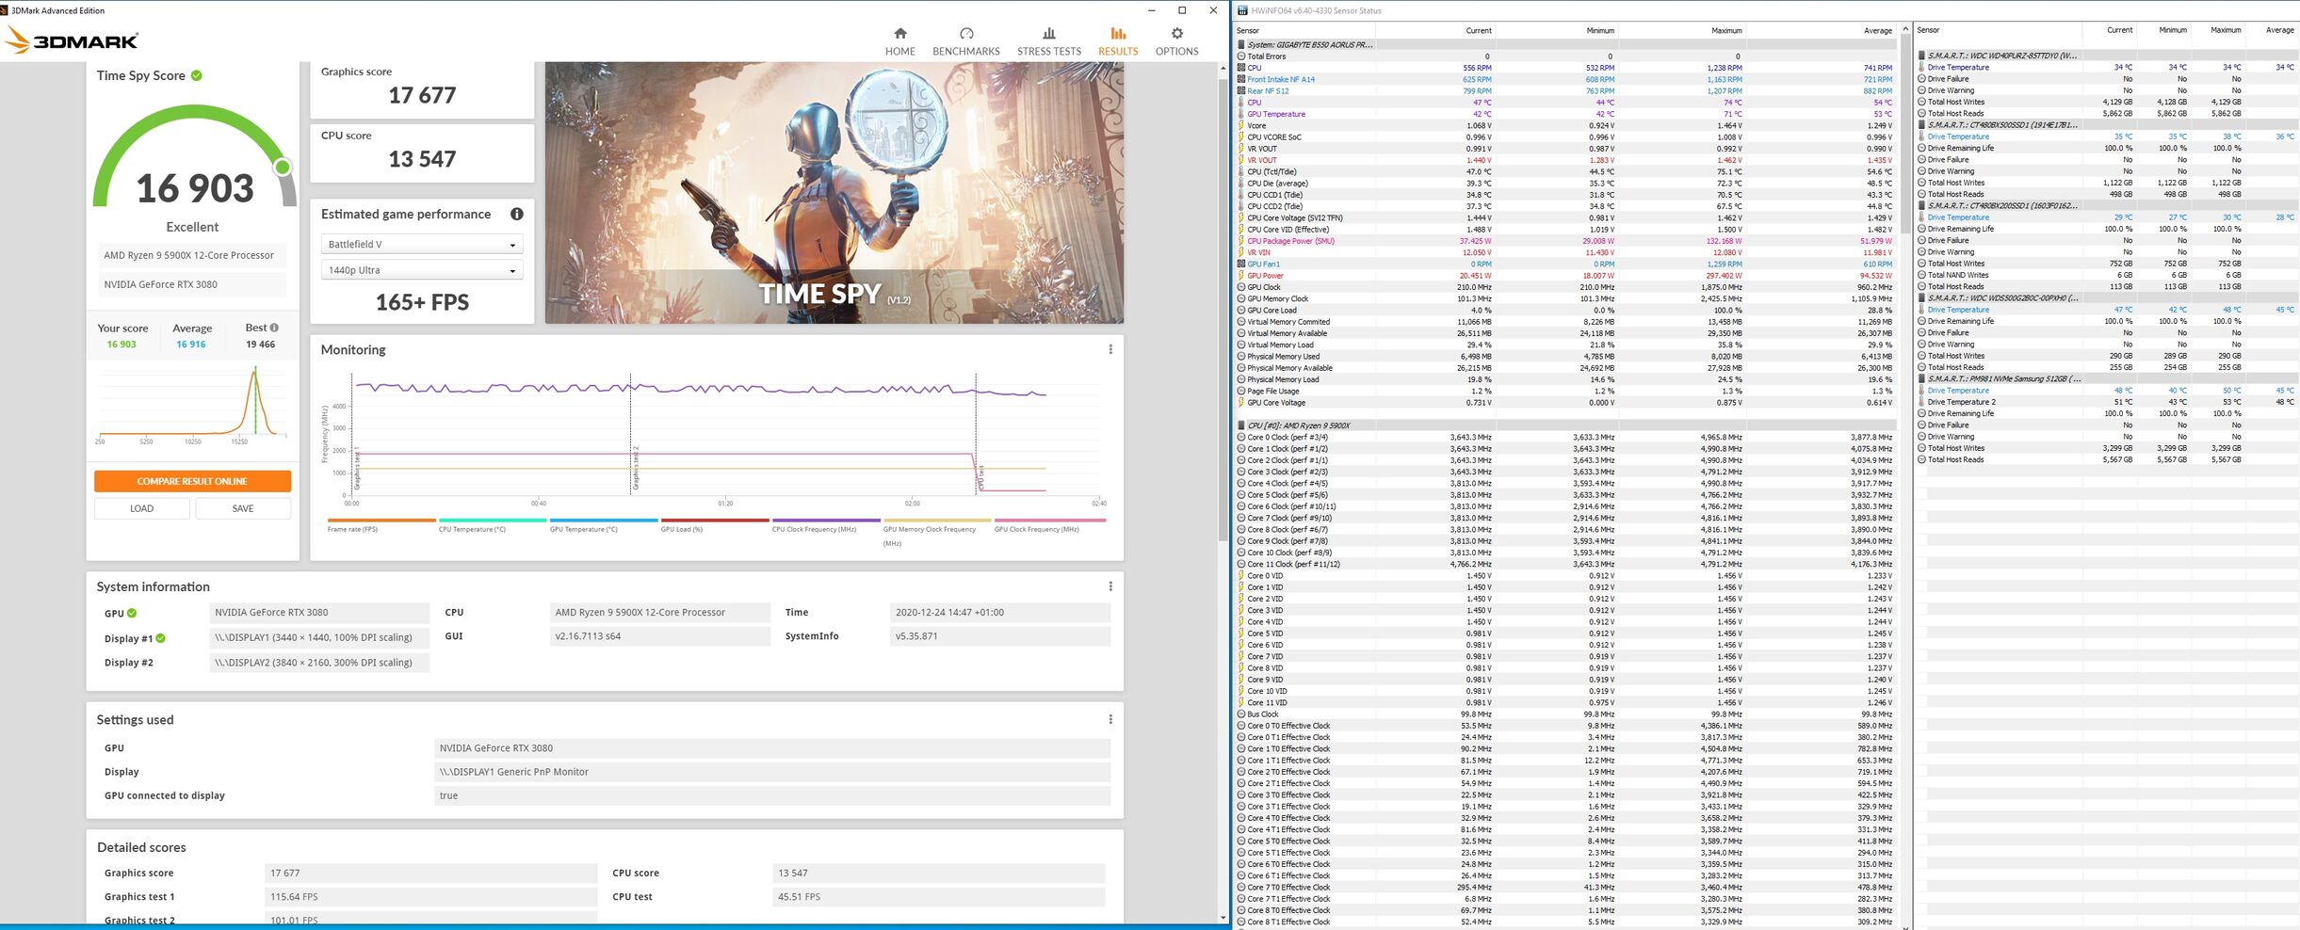Open the Battlefield V game dropdown
The image size is (2300, 930).
coord(421,245)
